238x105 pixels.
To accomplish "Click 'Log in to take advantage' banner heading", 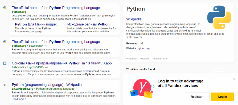I will pos(180,84).
